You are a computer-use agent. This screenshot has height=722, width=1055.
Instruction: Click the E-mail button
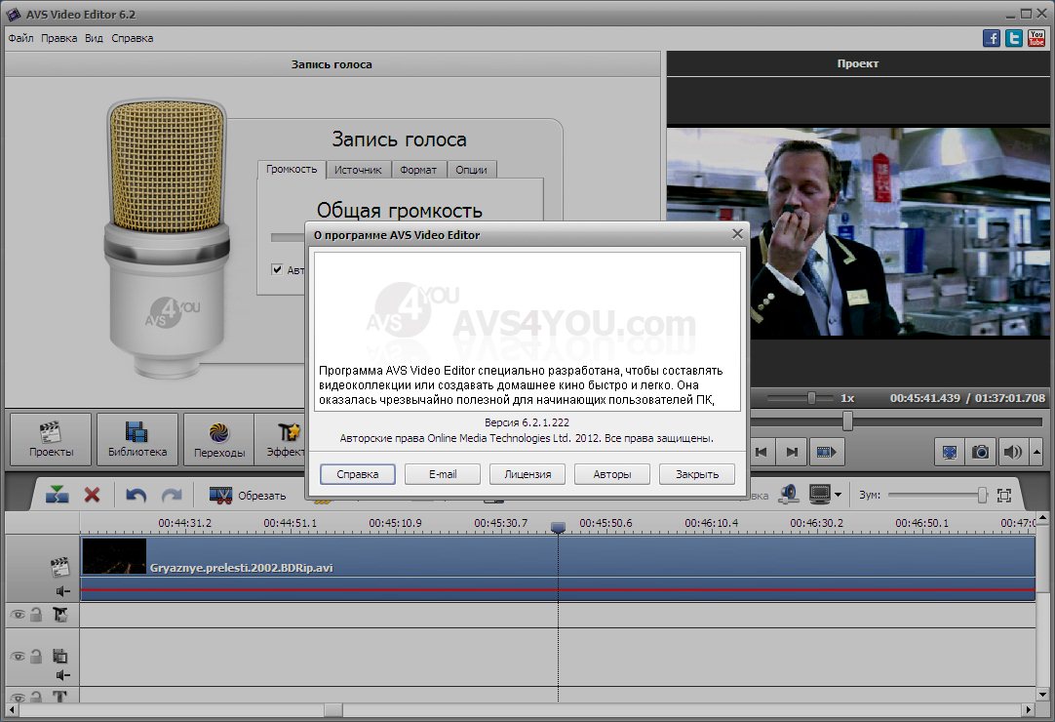click(x=442, y=474)
